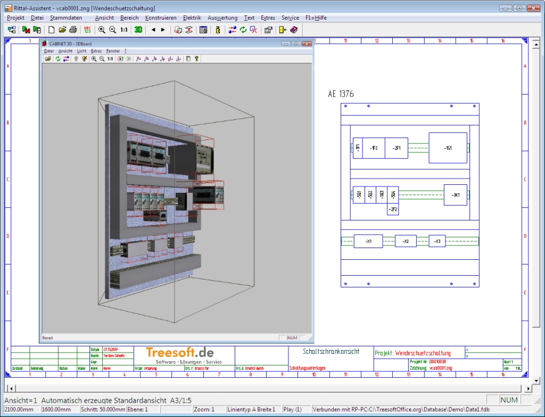
Task: Open folder icon in 3DBoard toolbar
Action: point(48,59)
